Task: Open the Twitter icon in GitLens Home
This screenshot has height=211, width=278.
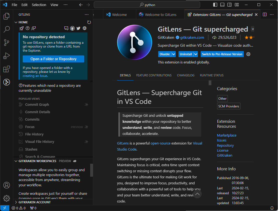Action: (78, 28)
